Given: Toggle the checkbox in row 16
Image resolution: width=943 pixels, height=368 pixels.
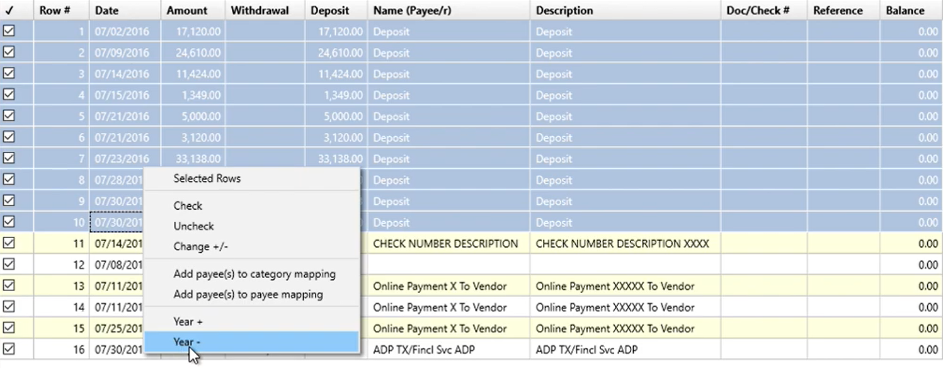Looking at the screenshot, I should (9, 348).
